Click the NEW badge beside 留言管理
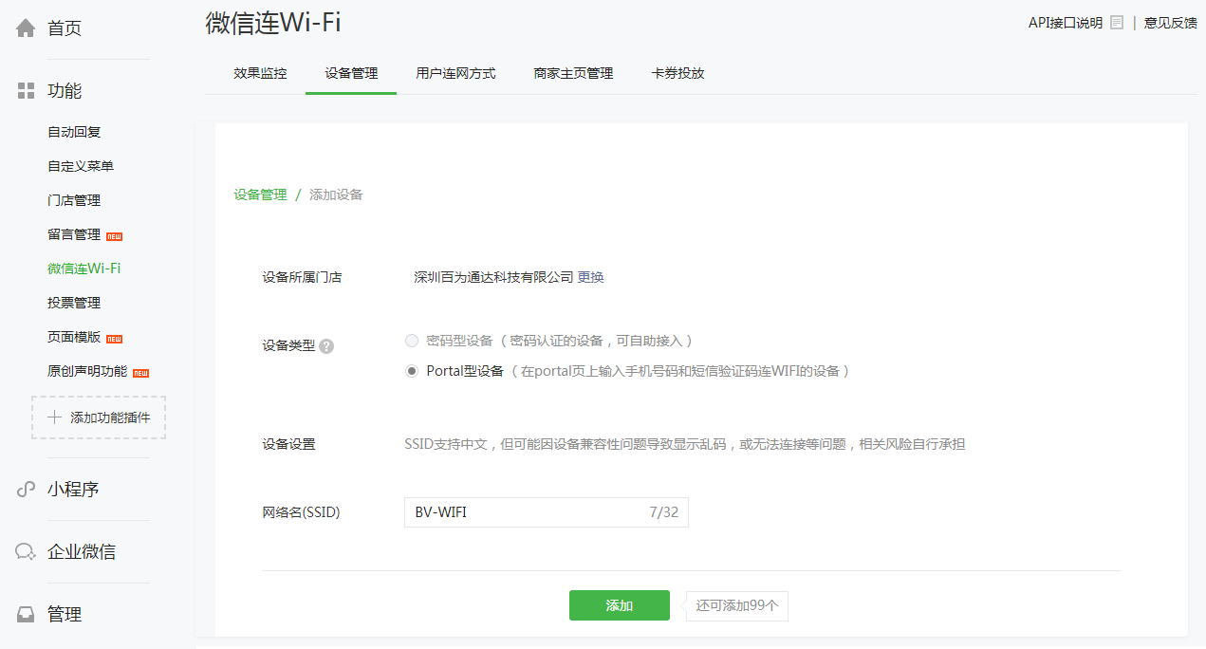 coord(114,235)
